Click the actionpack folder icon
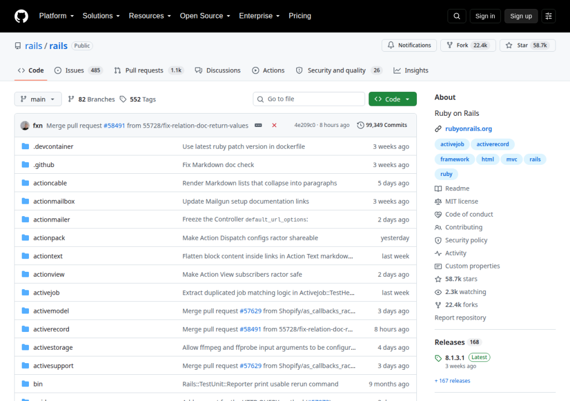The width and height of the screenshot is (570, 401). (26, 238)
